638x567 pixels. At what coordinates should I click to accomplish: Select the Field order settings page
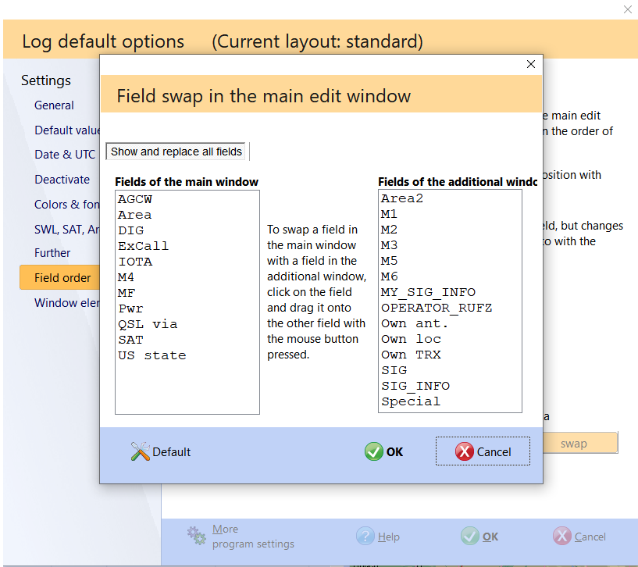click(x=60, y=277)
